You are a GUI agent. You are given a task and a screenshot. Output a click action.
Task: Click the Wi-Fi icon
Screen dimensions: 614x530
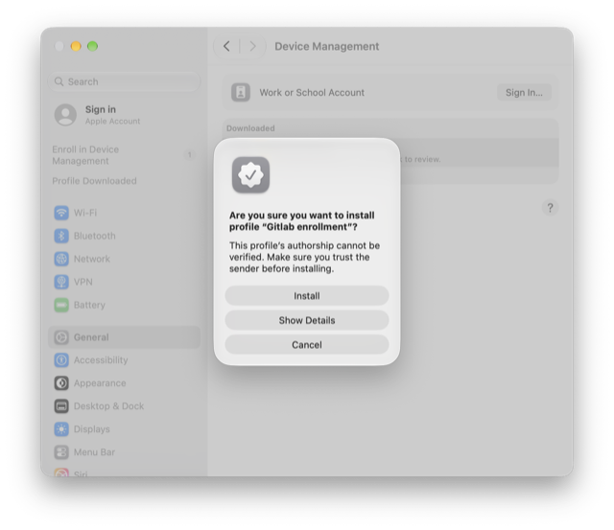(61, 213)
